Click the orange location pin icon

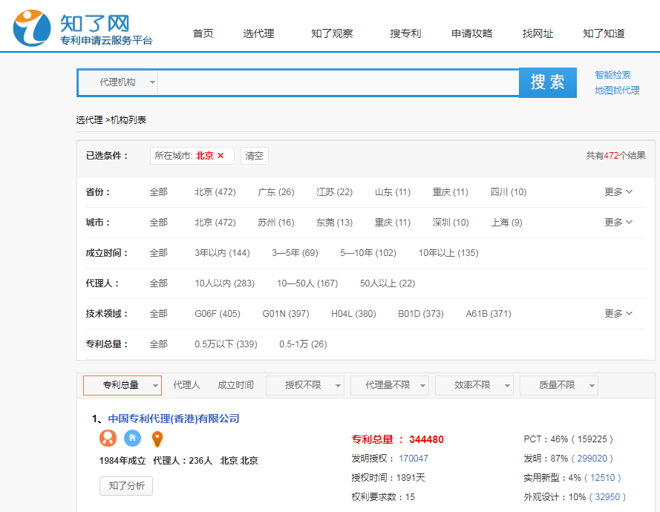(157, 439)
